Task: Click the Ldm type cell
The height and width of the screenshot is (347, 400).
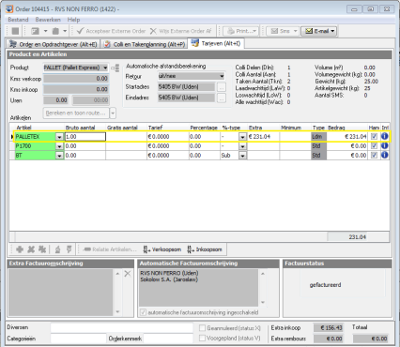Action: pyautogui.click(x=318, y=137)
